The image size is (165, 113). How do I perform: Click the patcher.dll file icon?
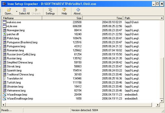(4, 34)
